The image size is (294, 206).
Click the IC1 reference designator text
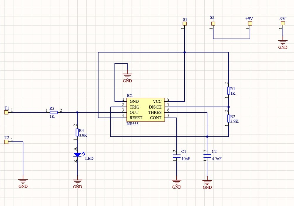(x=129, y=95)
